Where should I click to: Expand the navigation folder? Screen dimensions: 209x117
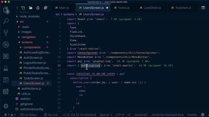tap(29, 37)
